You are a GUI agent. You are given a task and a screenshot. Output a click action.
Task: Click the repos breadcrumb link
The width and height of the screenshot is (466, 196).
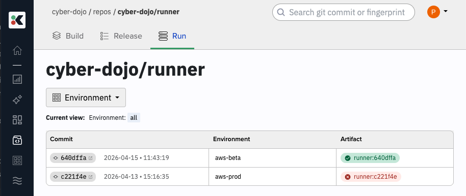click(102, 12)
